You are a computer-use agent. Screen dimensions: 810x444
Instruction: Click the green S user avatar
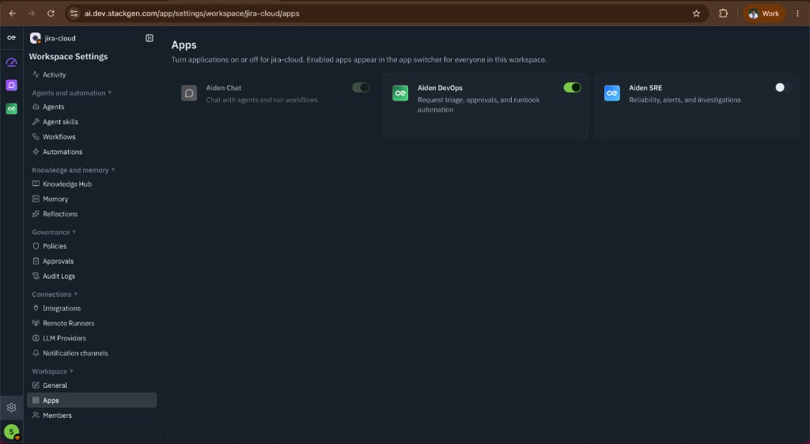(x=11, y=431)
